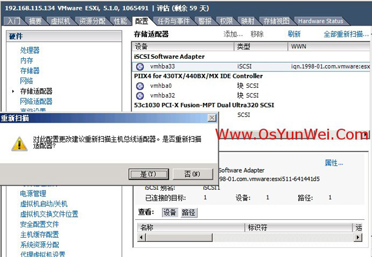The width and height of the screenshot is (372, 257).
Task: Switch to the 摘要 tab
Action: click(x=35, y=21)
